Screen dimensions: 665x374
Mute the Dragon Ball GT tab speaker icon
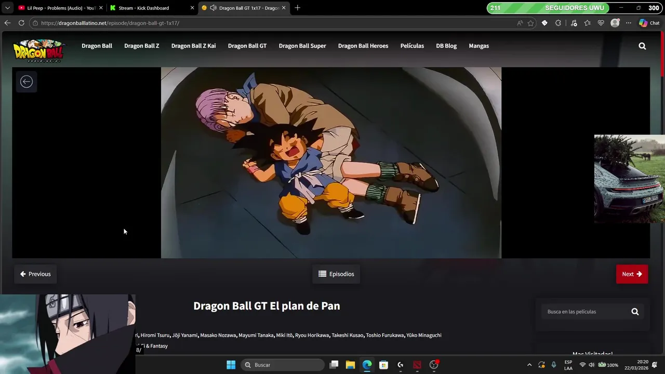coord(213,8)
